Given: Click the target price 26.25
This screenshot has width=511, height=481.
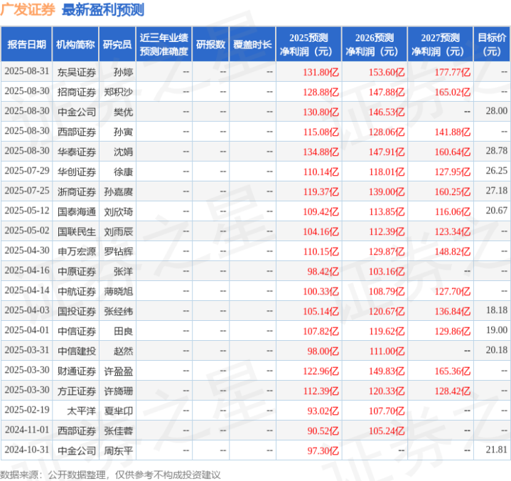Looking at the screenshot, I should click(496, 171).
